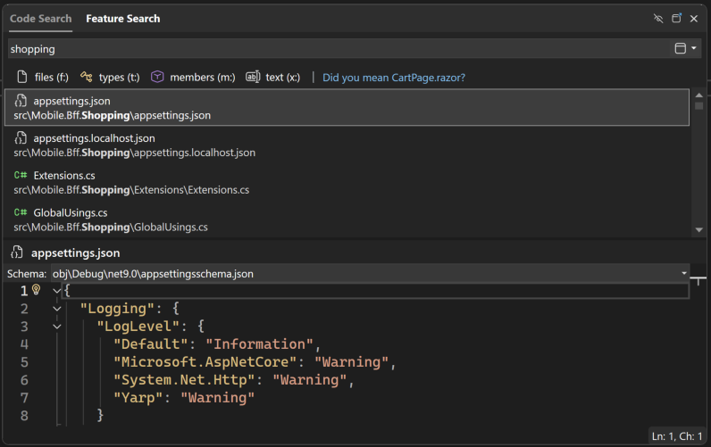This screenshot has height=447, width=711.
Task: Collapse the "LogLevel" JSON block
Action: 57,327
